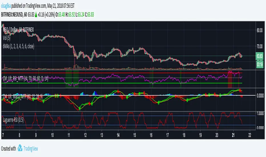Select the BITFINEX:NEOUSD symbol text
The width and height of the screenshot is (266, 157).
[12, 15]
